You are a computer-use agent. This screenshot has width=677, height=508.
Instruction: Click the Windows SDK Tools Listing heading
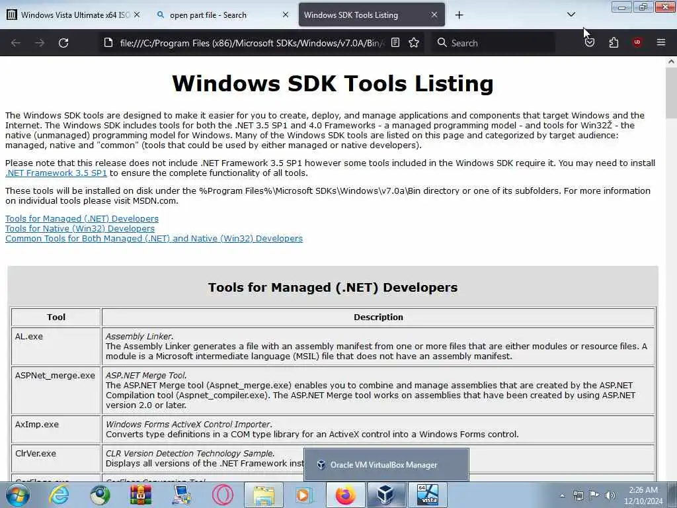tap(333, 83)
